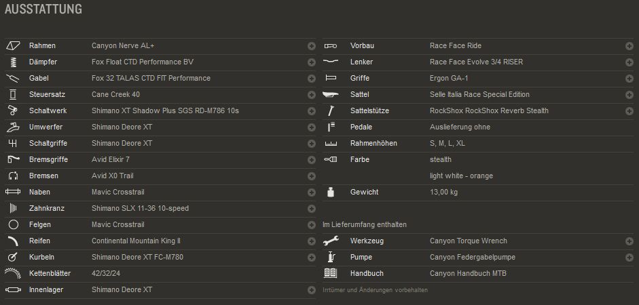This screenshot has width=639, height=305.
Task: Click the bottom bracket icon beside Innenlager
Action: 13,289
